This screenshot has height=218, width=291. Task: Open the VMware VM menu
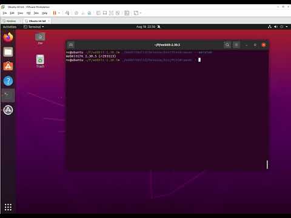(28, 13)
